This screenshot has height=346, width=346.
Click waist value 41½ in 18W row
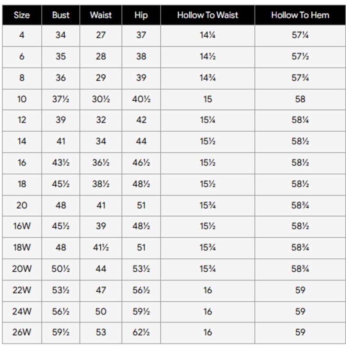(x=101, y=247)
